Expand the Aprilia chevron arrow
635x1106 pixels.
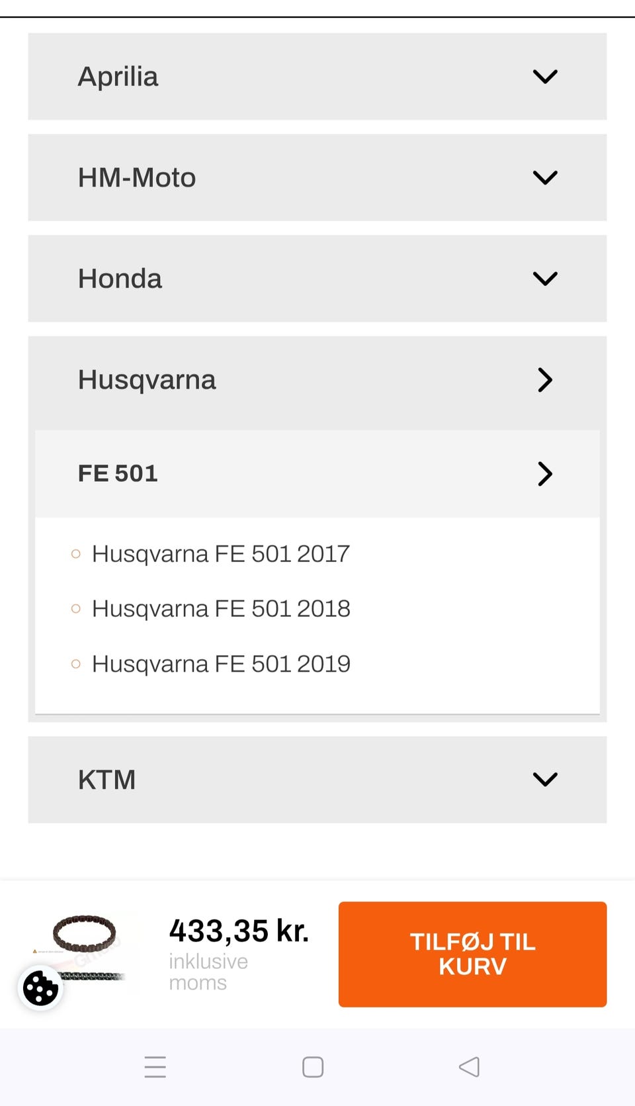coord(545,77)
